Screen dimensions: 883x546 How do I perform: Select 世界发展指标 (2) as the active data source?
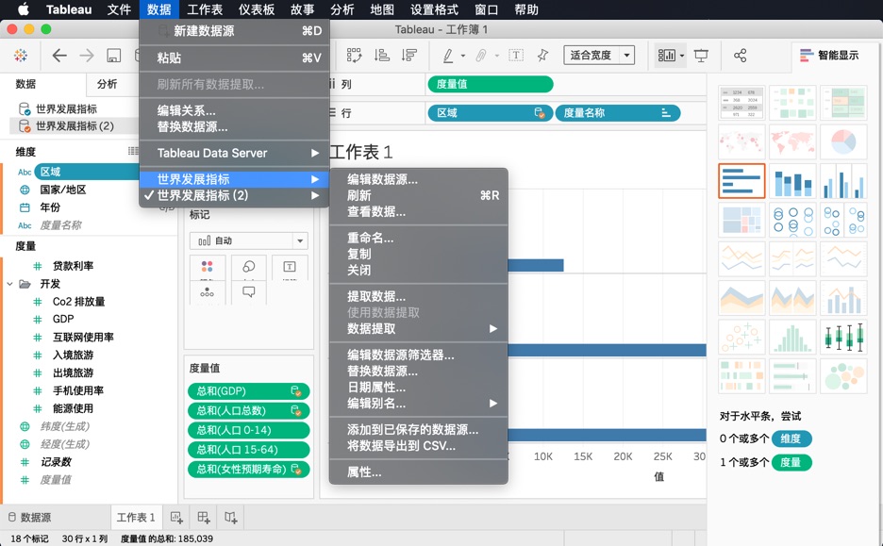71,124
